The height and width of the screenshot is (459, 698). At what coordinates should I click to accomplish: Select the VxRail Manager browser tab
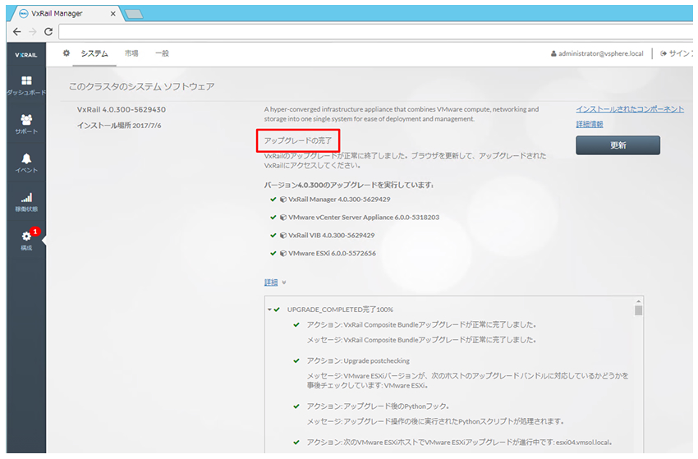[66, 13]
